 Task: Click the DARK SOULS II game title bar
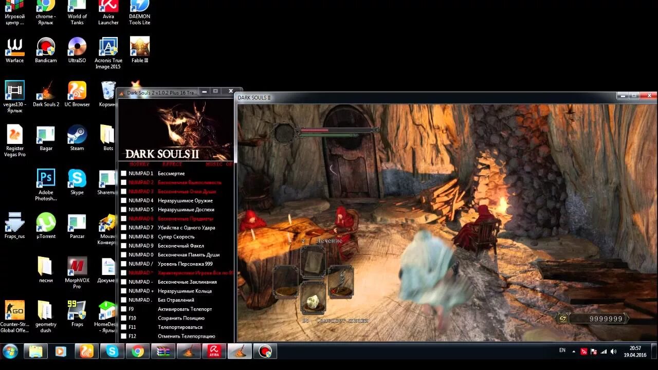(x=427, y=98)
